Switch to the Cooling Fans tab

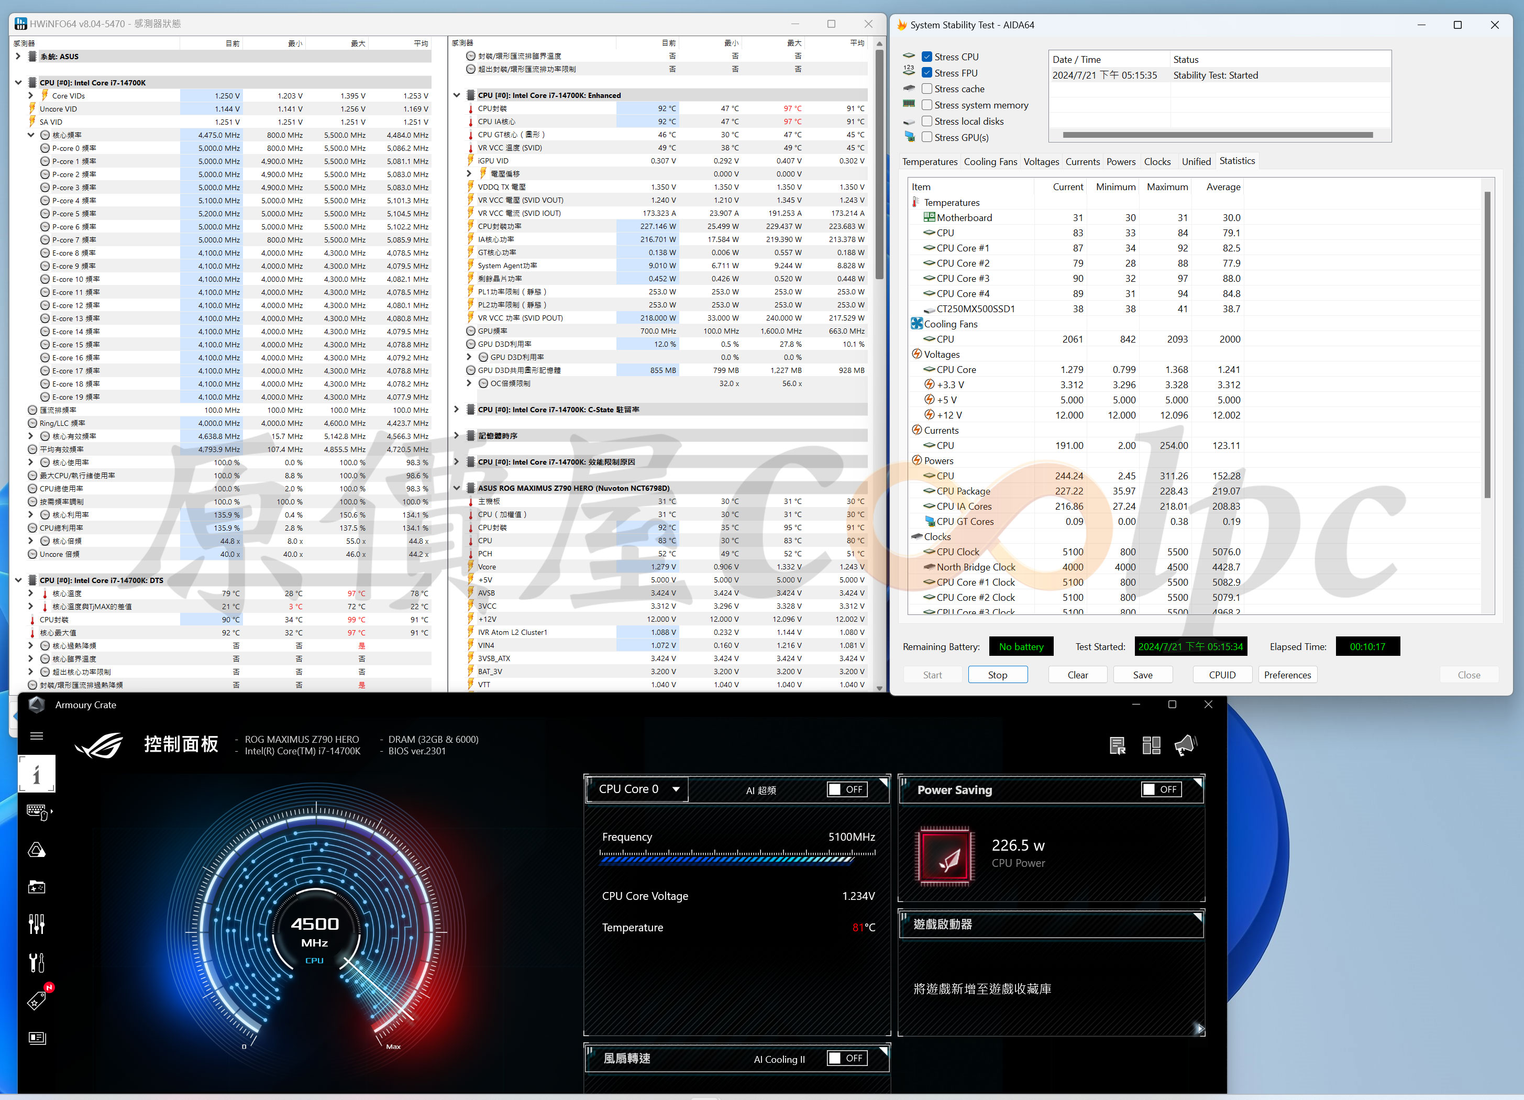(x=990, y=162)
